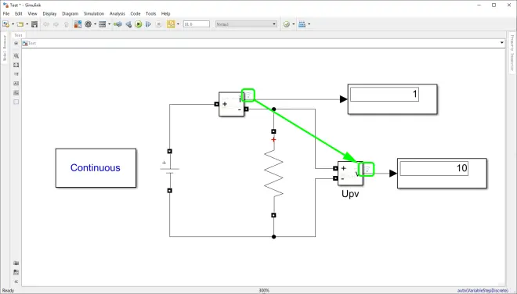Image resolution: width=517 pixels, height=294 pixels.
Task: Expand the model path breadcrumb dropdown arrow
Action: [x=502, y=43]
